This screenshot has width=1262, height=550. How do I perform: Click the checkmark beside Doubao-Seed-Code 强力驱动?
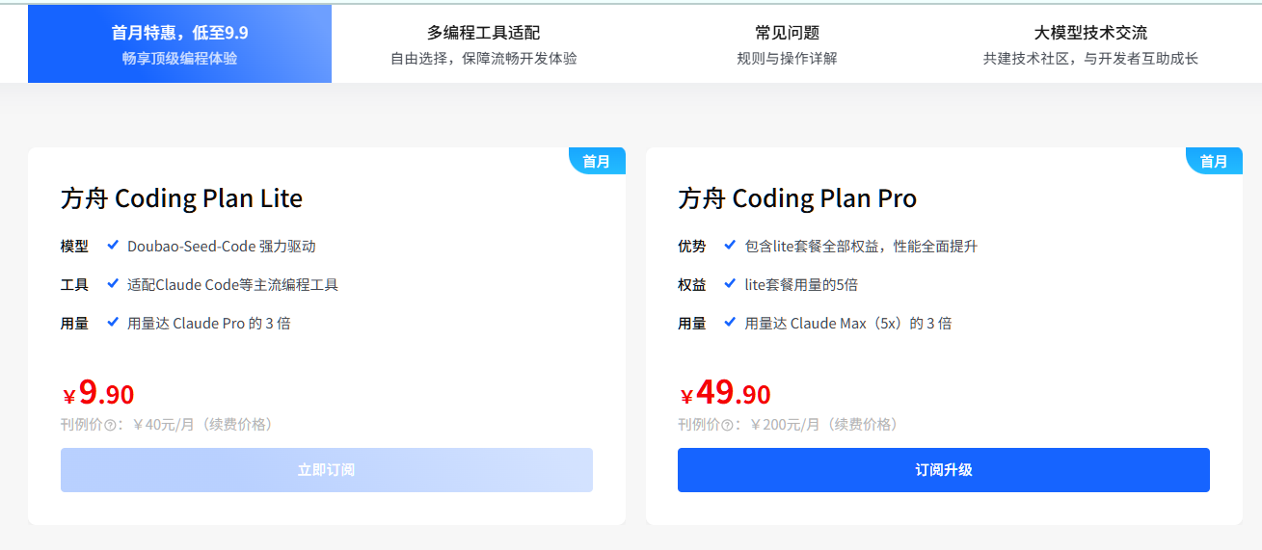113,246
